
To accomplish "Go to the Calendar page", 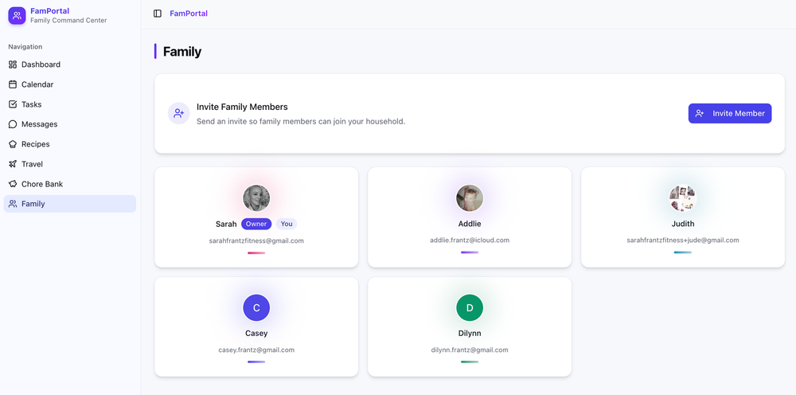I will pyautogui.click(x=37, y=84).
